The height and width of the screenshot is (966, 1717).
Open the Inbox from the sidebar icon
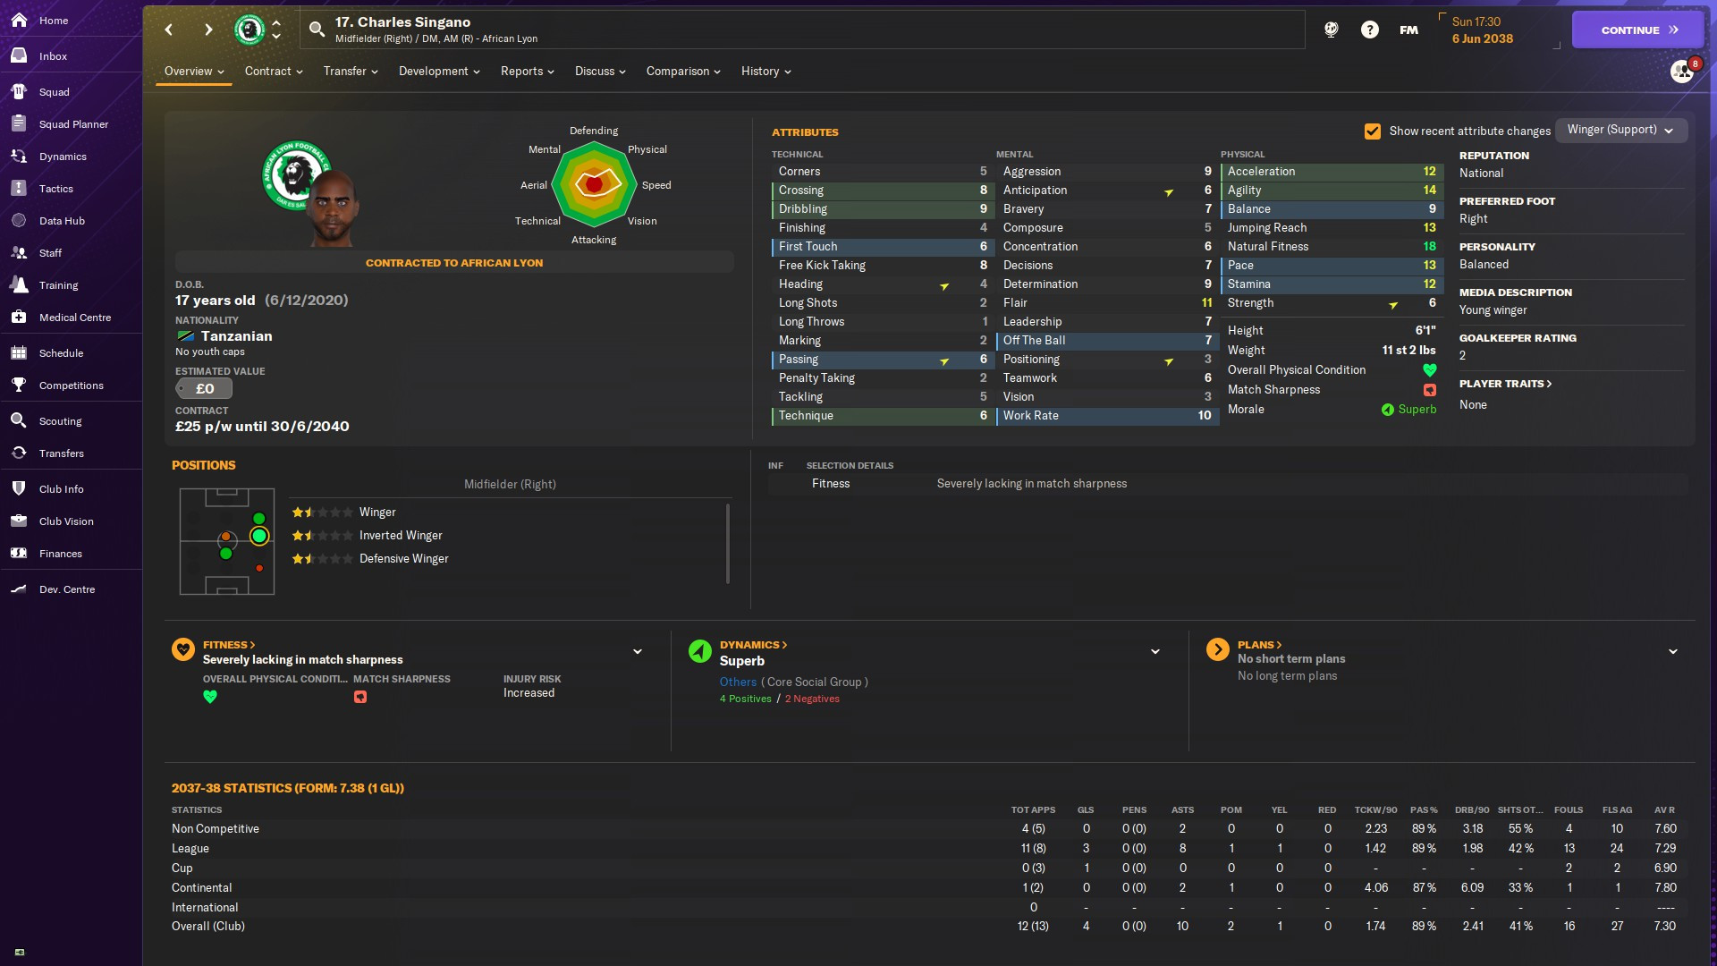click(19, 55)
